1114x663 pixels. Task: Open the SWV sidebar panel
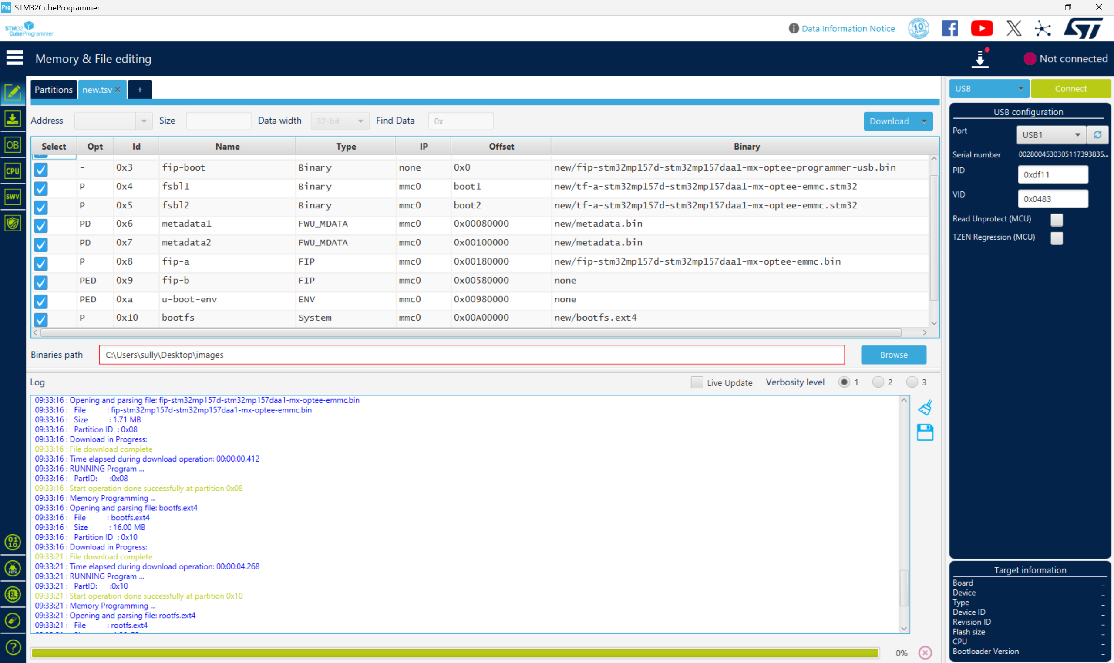pyautogui.click(x=13, y=197)
